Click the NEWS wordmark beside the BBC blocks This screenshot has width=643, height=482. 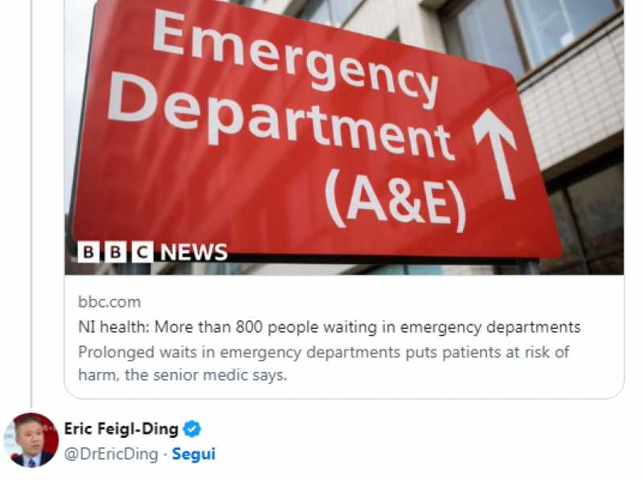tap(194, 252)
